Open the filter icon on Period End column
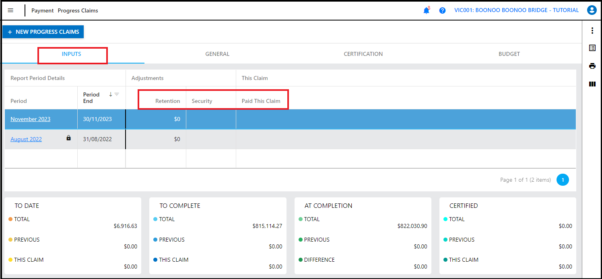 click(117, 94)
